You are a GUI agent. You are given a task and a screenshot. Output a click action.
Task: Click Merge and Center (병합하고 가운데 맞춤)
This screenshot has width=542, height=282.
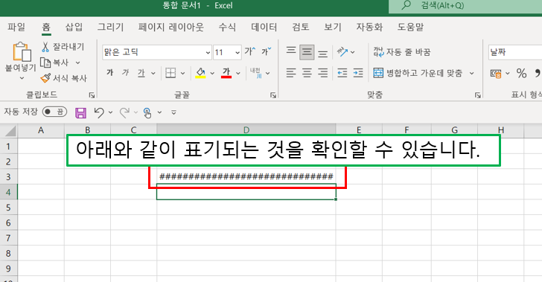pyautogui.click(x=418, y=73)
